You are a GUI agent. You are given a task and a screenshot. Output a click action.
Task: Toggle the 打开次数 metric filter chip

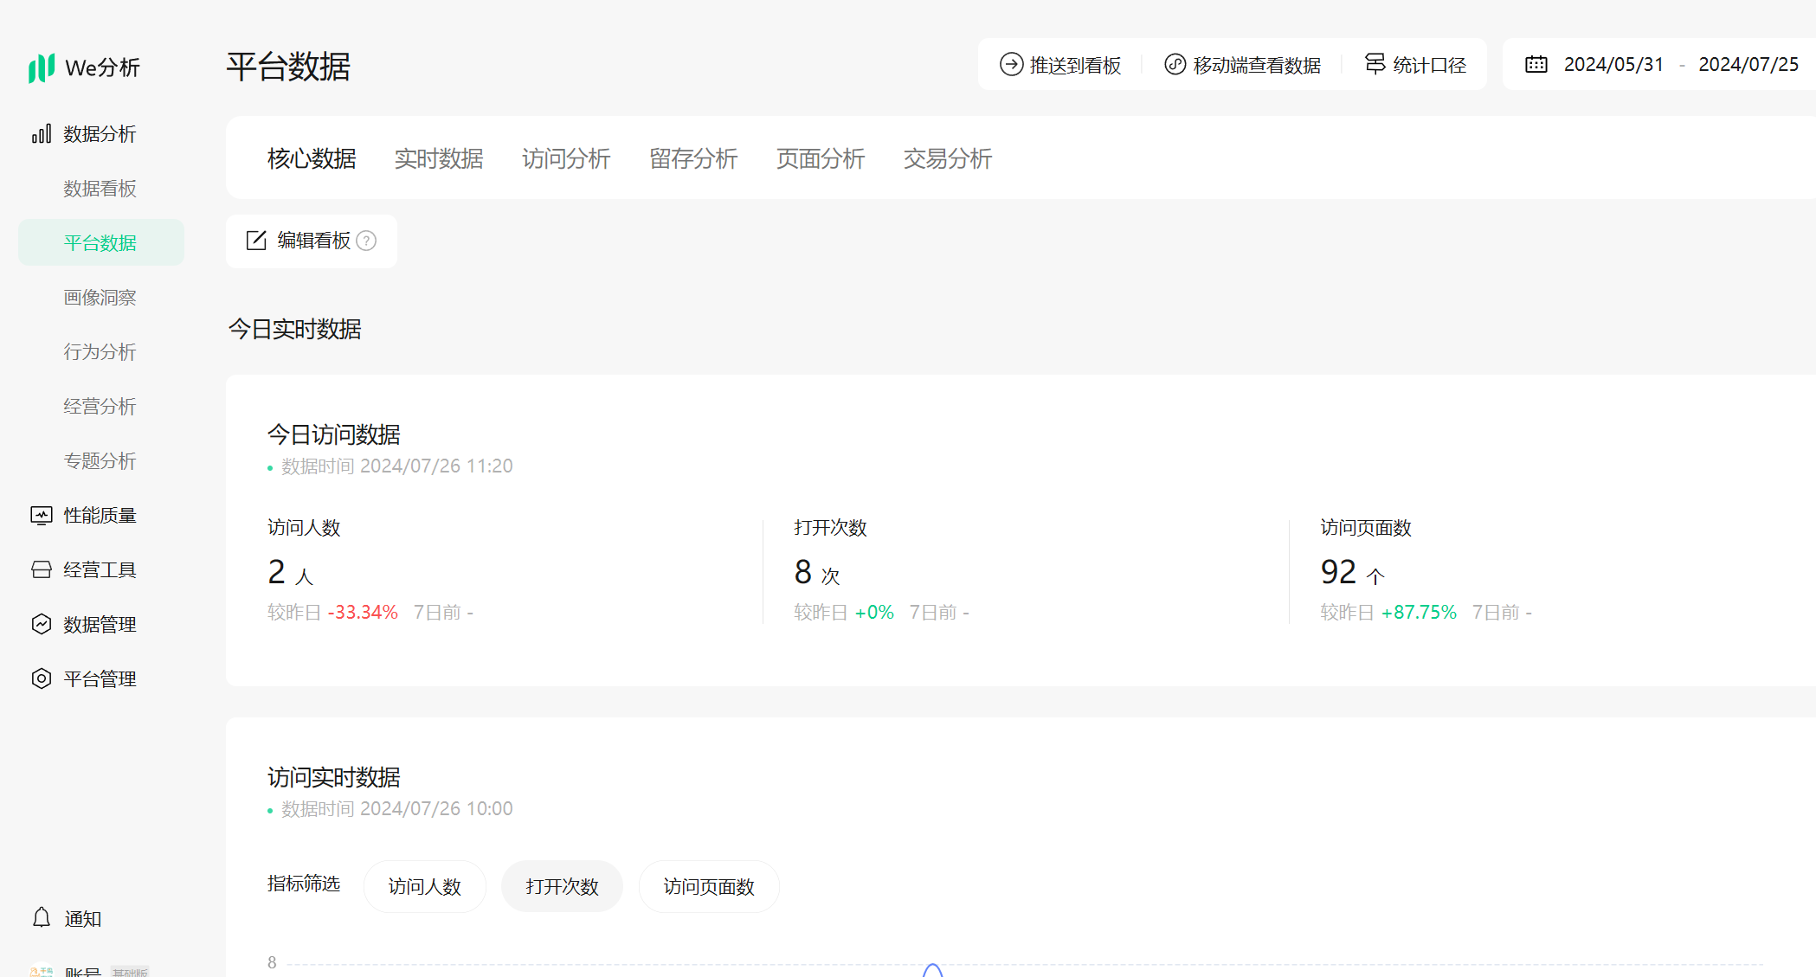click(562, 887)
